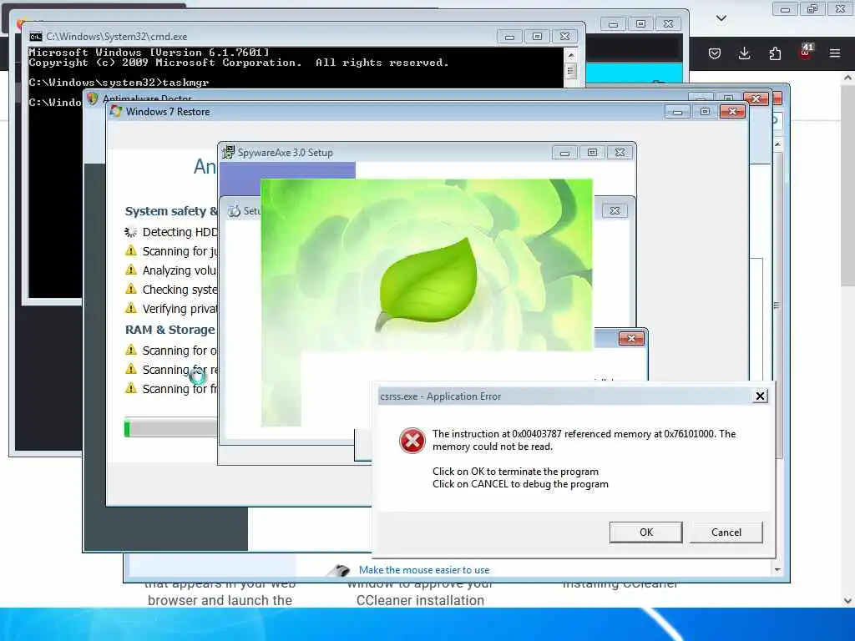Click the 'Detecting HDD' row text
Image resolution: width=855 pixels, height=641 pixels.
[x=180, y=232]
